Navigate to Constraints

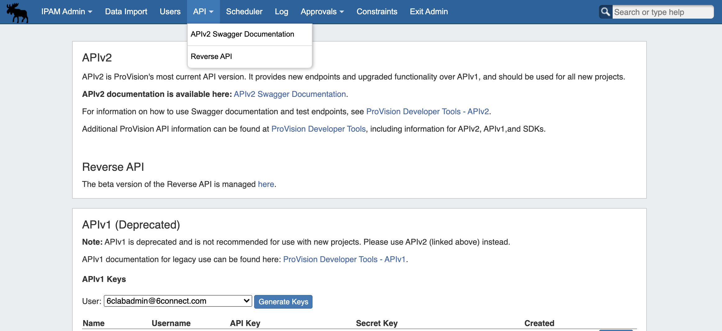(x=377, y=12)
